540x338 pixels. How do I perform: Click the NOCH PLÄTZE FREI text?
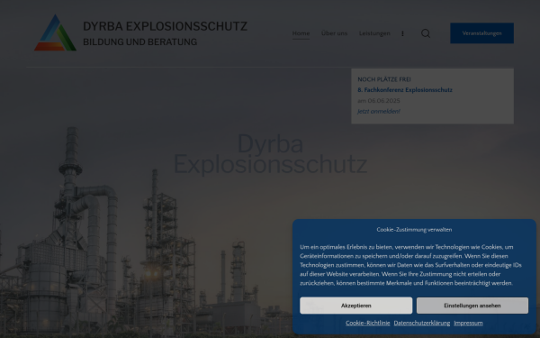point(384,79)
